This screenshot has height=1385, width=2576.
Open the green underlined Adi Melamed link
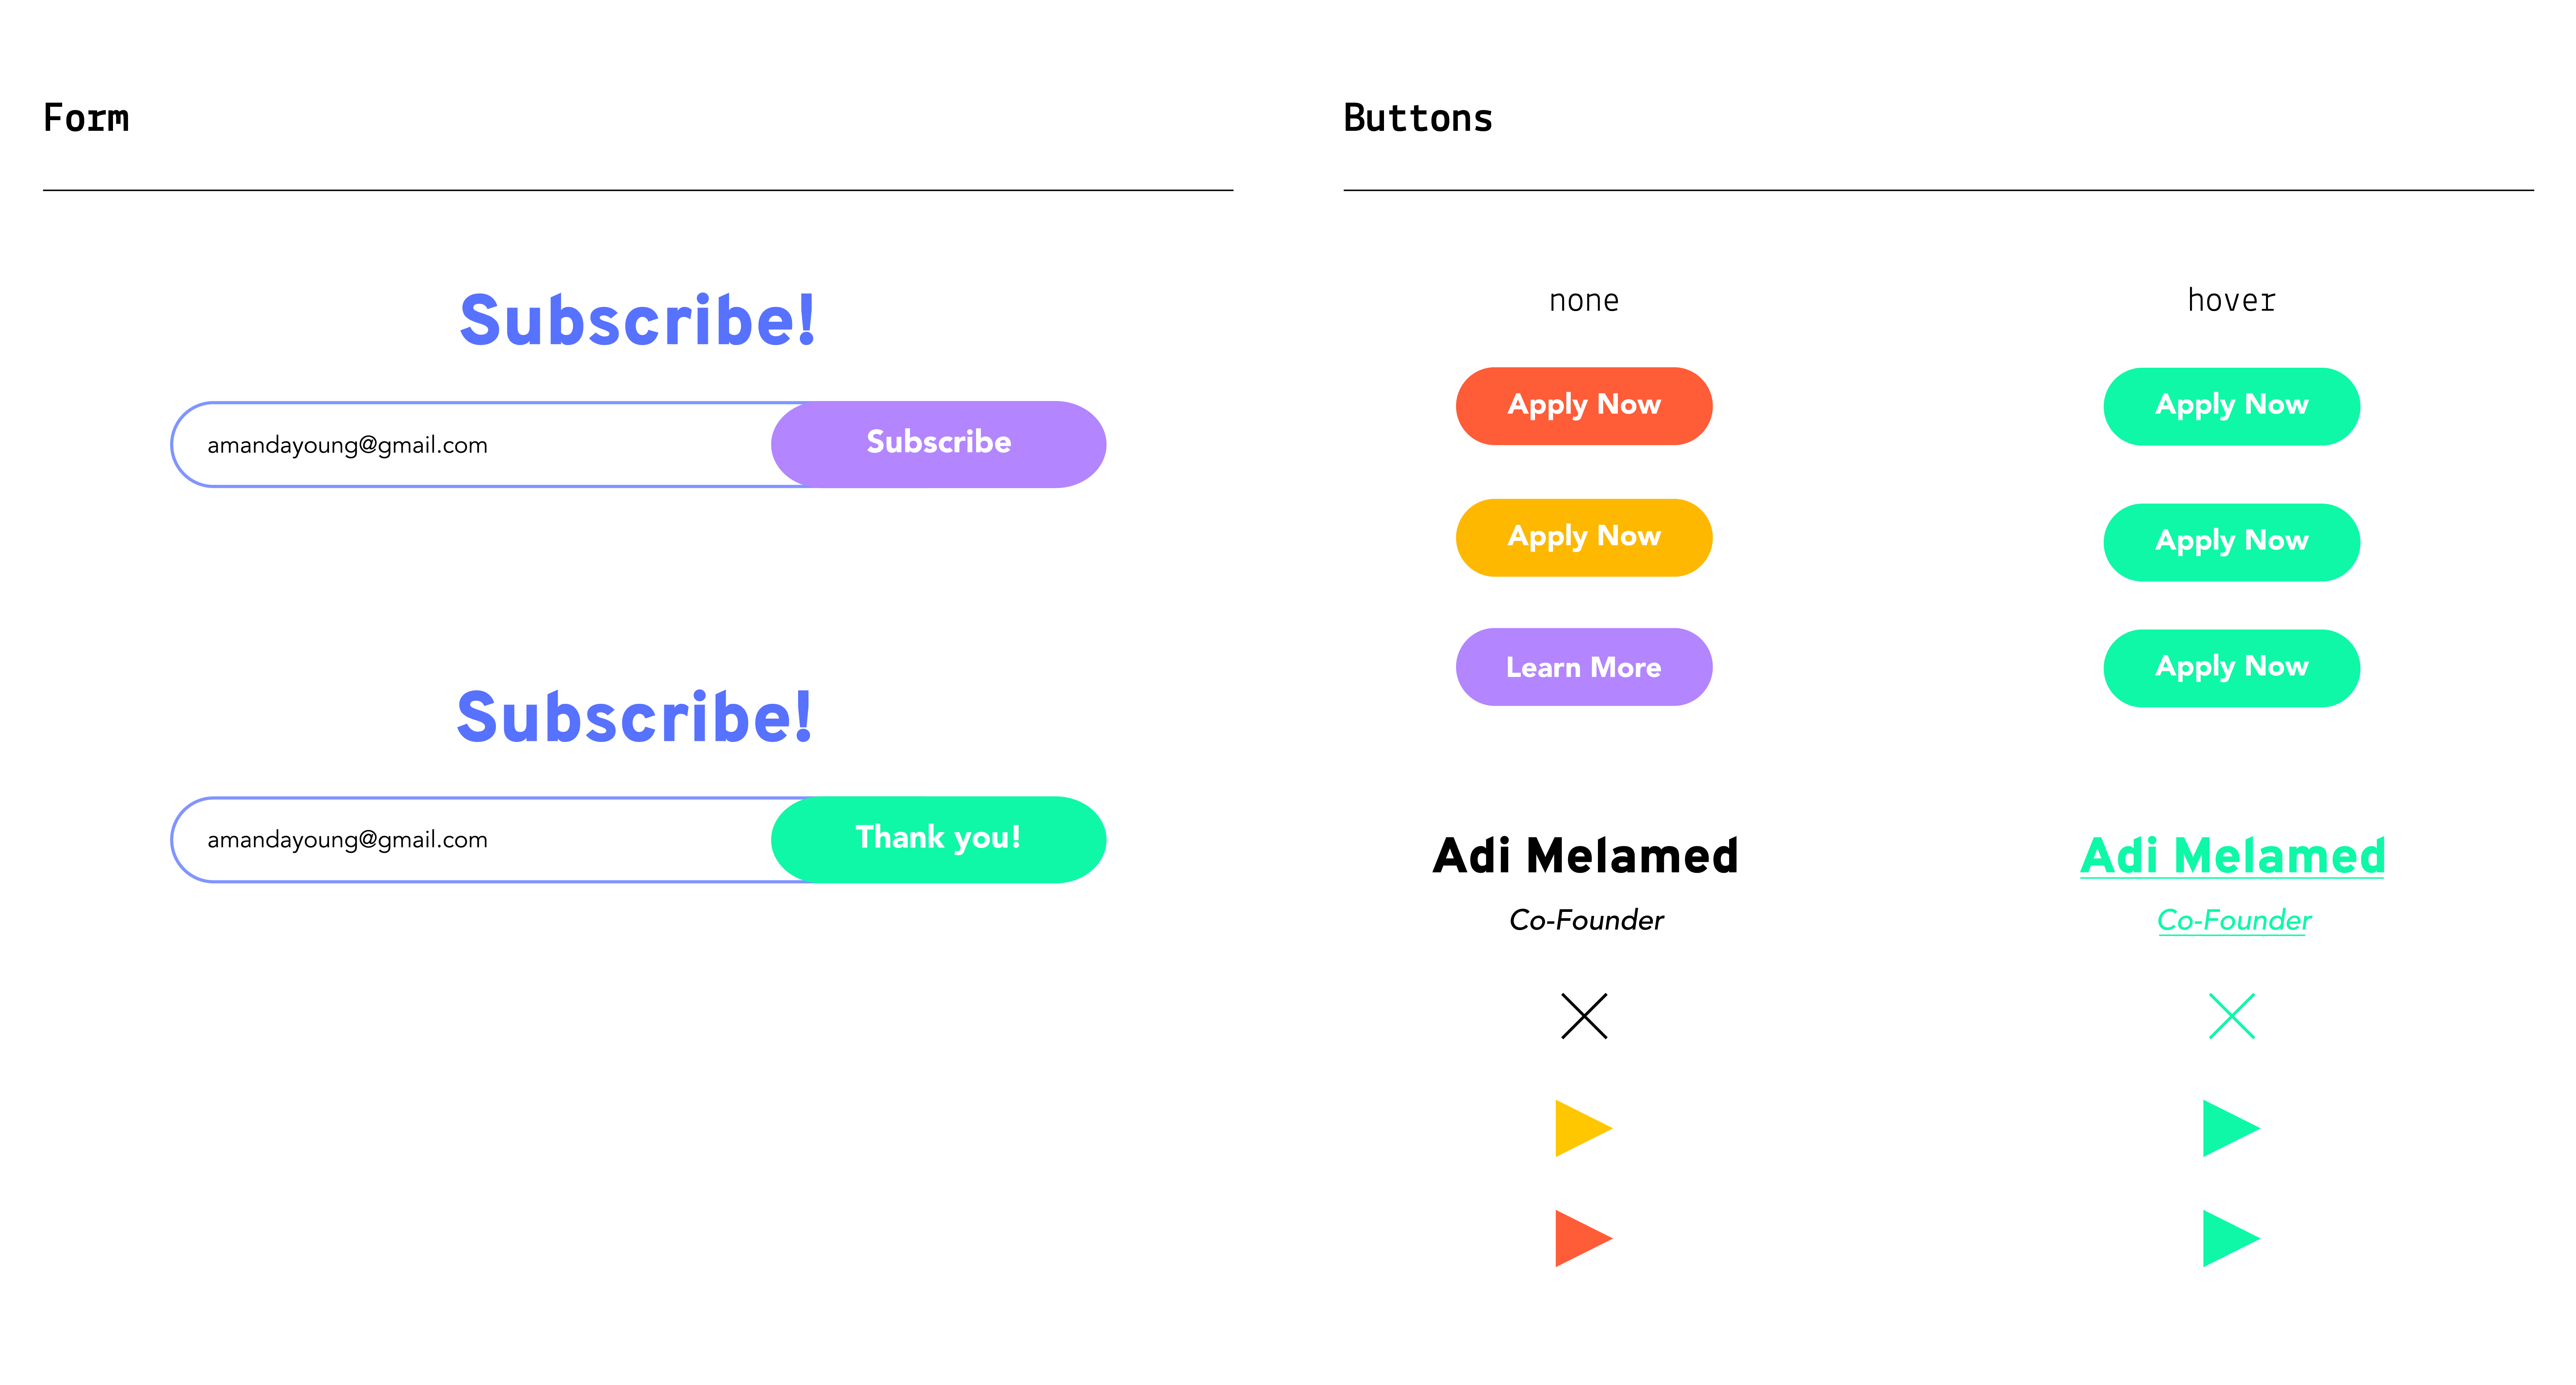point(2232,856)
